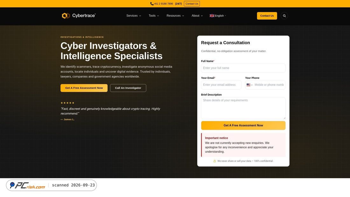Click the 'We identify scammers' hero paragraph
This screenshot has height=197, width=350.
click(x=116, y=72)
